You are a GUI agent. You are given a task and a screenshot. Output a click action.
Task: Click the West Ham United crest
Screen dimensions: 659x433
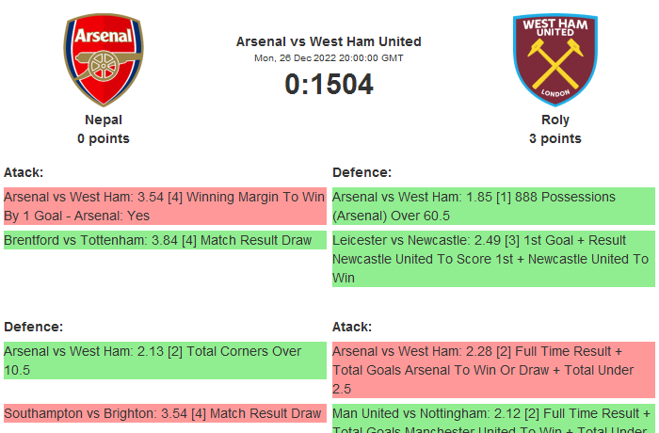pyautogui.click(x=555, y=59)
